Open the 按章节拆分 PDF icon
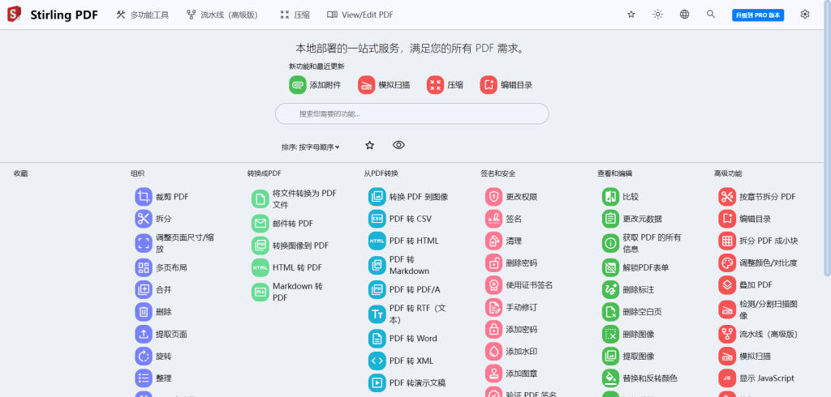The image size is (831, 397). point(727,197)
